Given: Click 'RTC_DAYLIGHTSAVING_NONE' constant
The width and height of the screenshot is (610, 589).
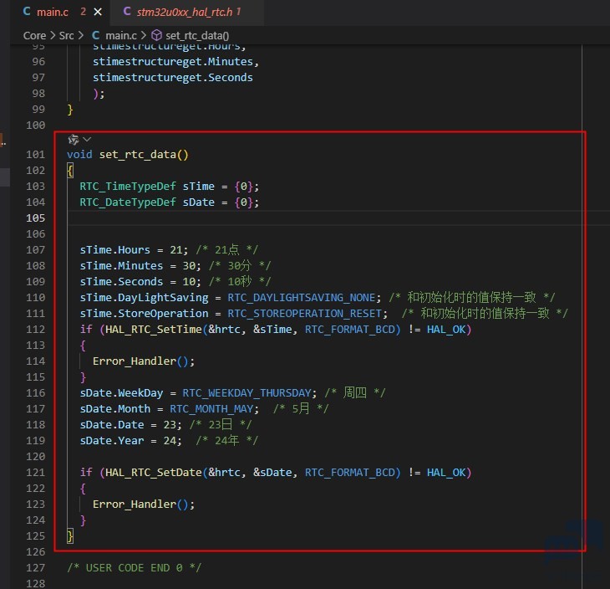Looking at the screenshot, I should 302,298.
